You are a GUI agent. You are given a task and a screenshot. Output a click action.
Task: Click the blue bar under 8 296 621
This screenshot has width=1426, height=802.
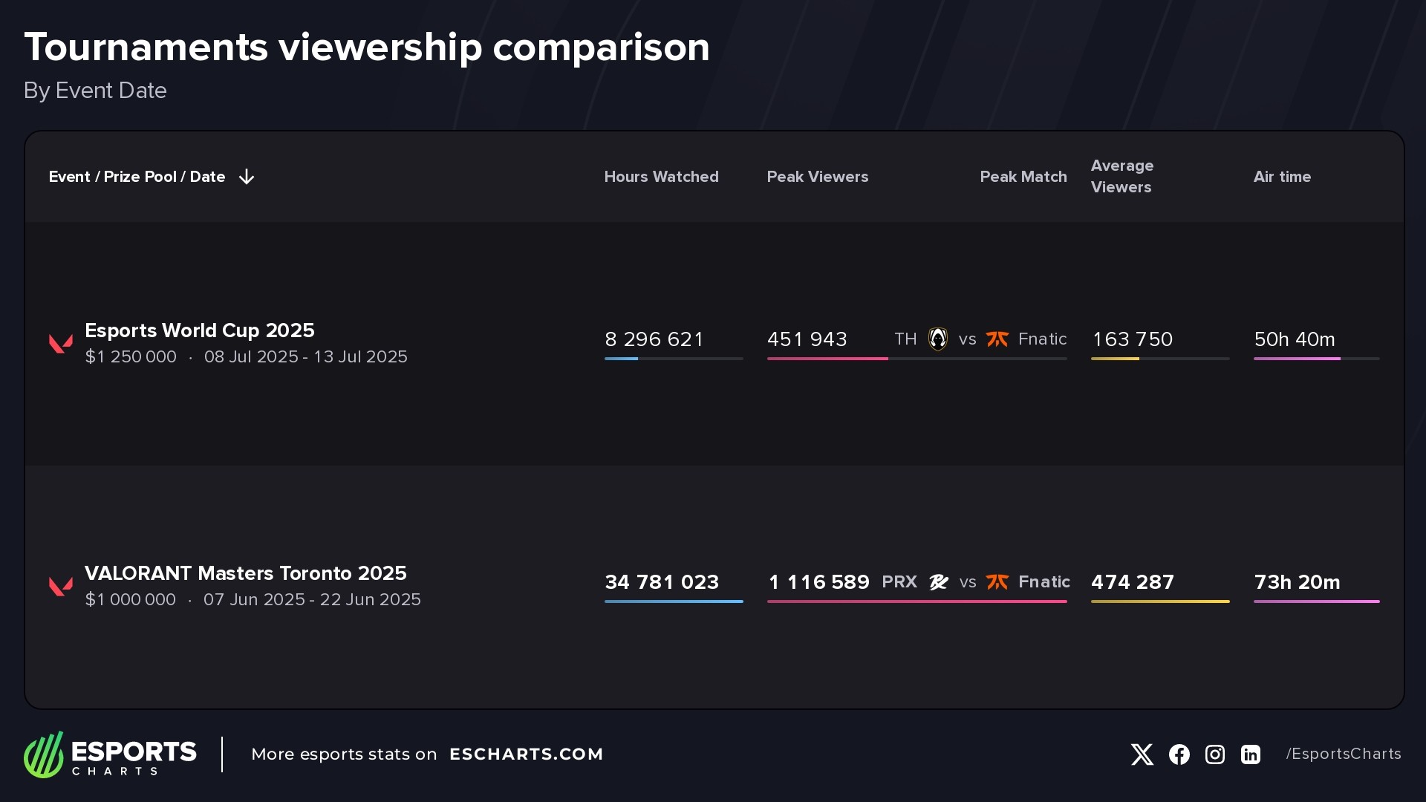pyautogui.click(x=621, y=359)
